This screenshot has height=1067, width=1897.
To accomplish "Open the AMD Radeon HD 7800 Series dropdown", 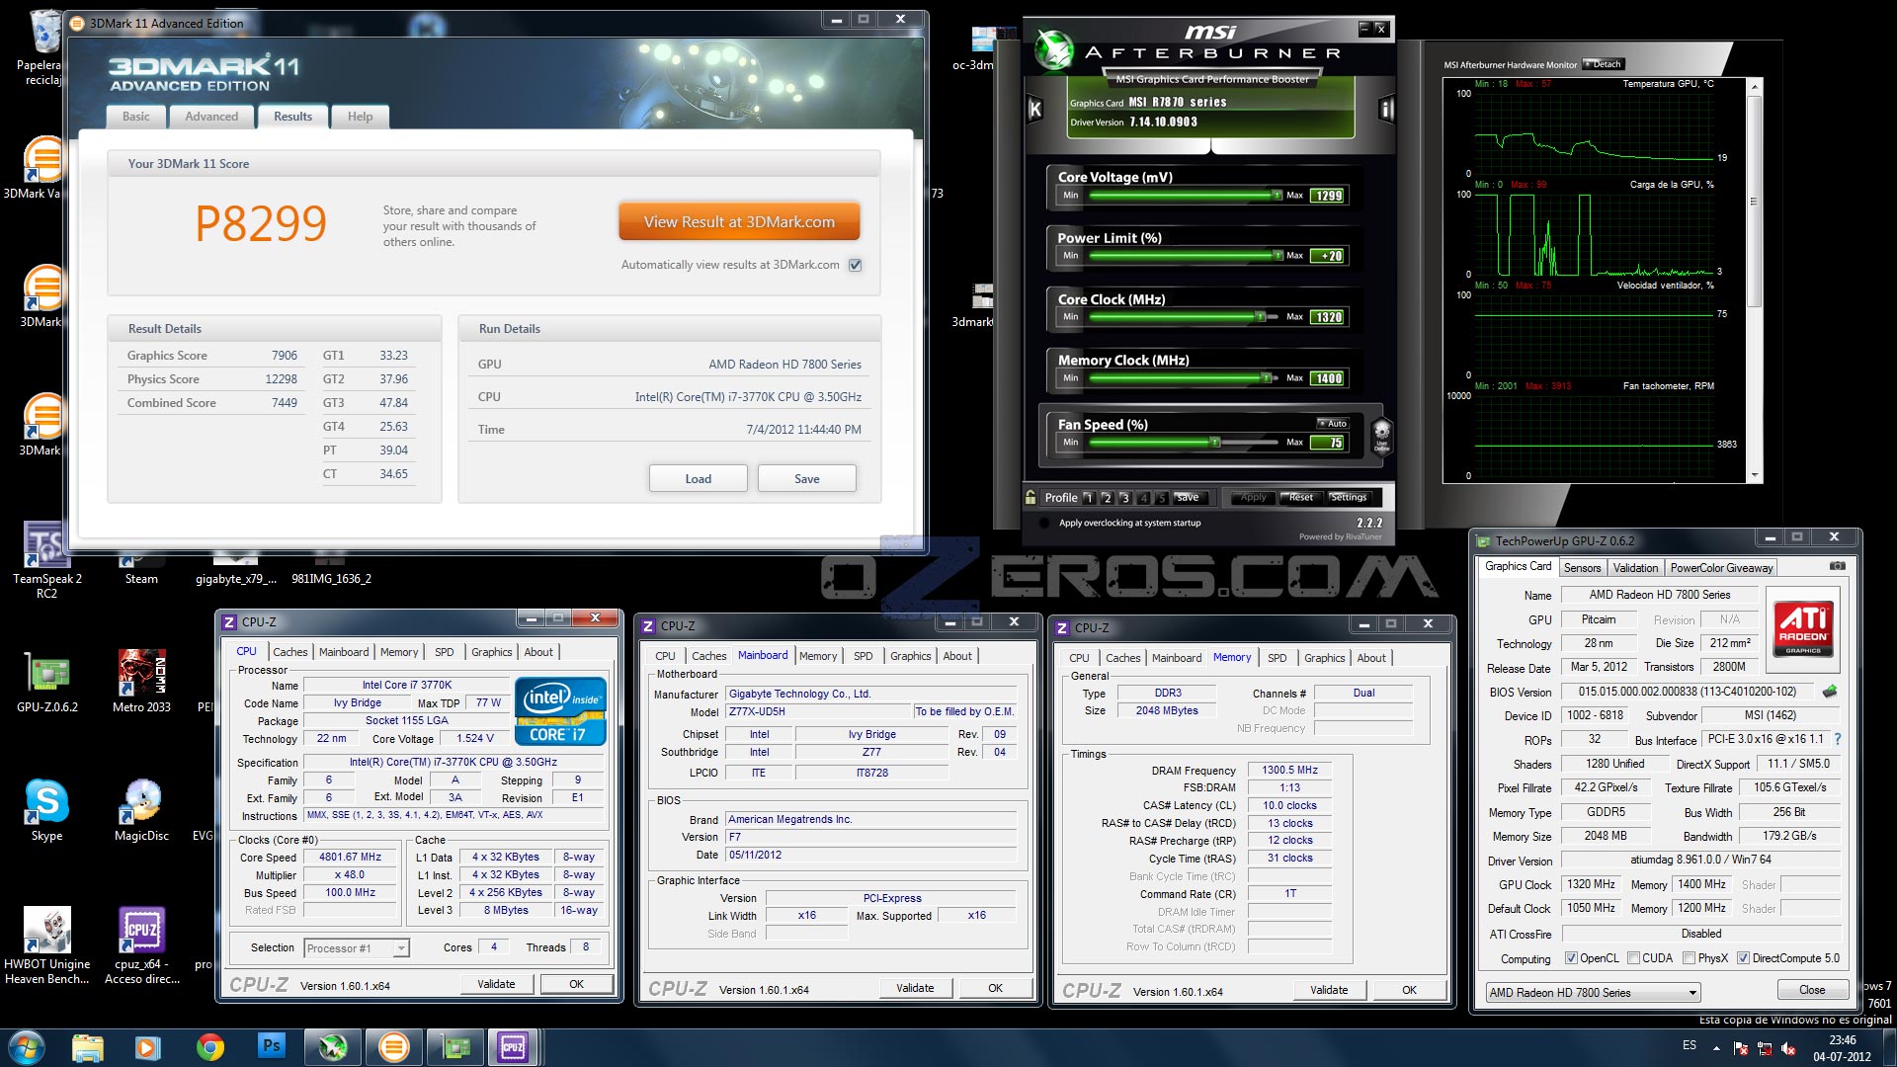I will coord(1593,992).
